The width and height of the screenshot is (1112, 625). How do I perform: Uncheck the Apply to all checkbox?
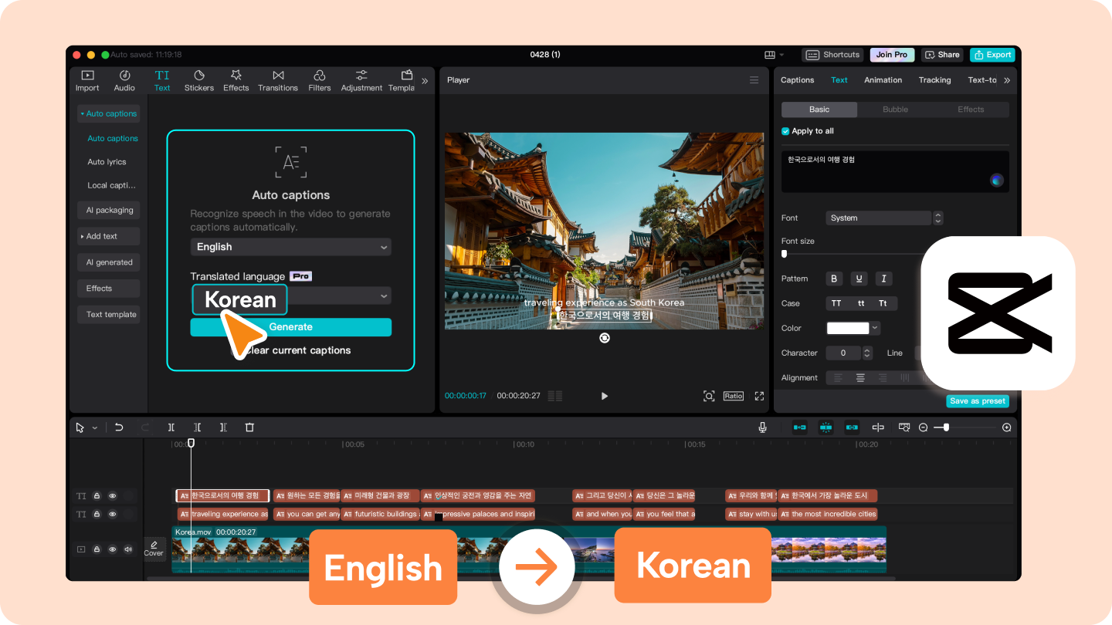tap(785, 130)
